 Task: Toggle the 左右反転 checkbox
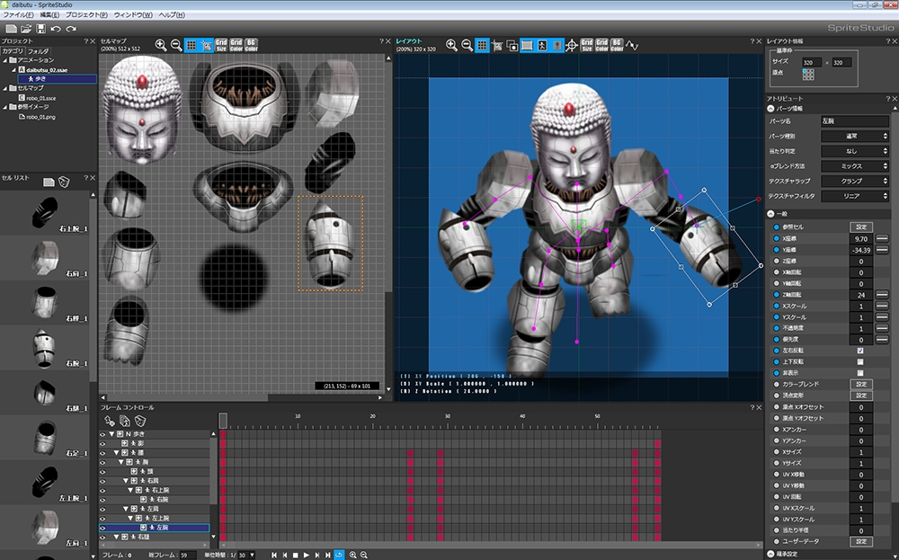click(x=859, y=351)
